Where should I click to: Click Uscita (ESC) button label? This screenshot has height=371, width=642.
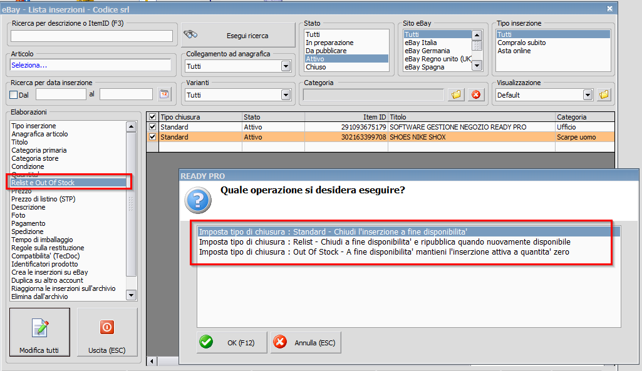pos(107,350)
